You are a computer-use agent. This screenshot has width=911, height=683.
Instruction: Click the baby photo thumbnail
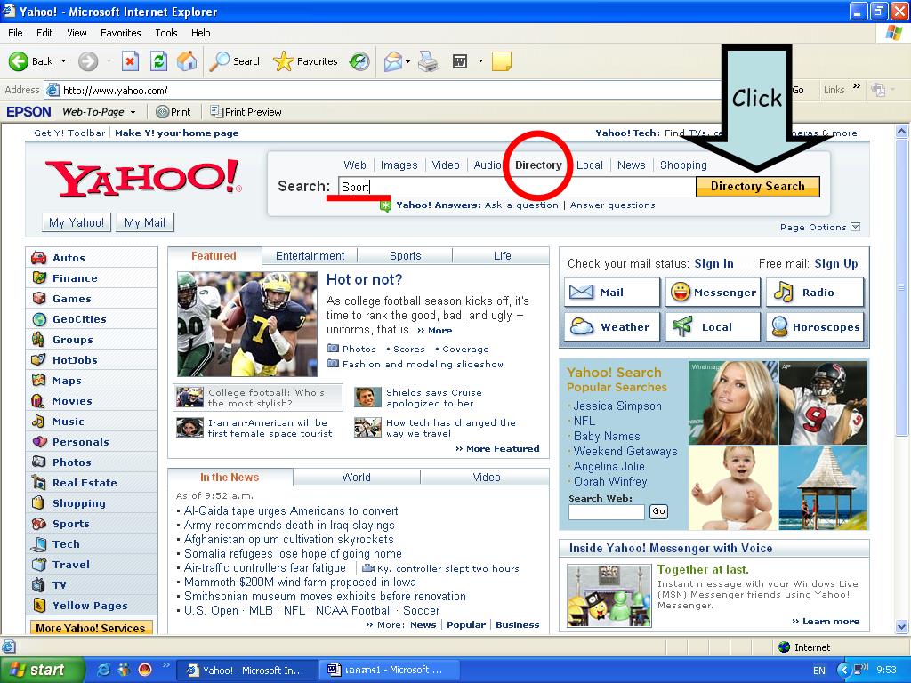[733, 488]
